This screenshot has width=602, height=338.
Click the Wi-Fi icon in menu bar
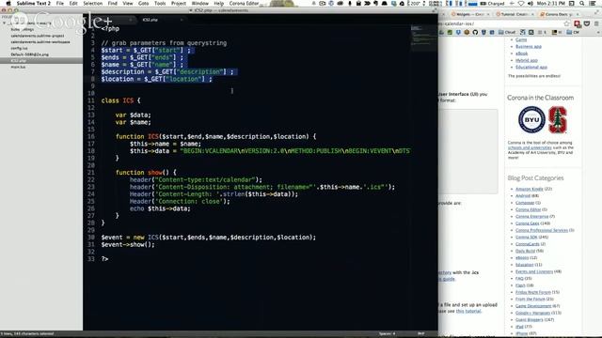coord(521,4)
